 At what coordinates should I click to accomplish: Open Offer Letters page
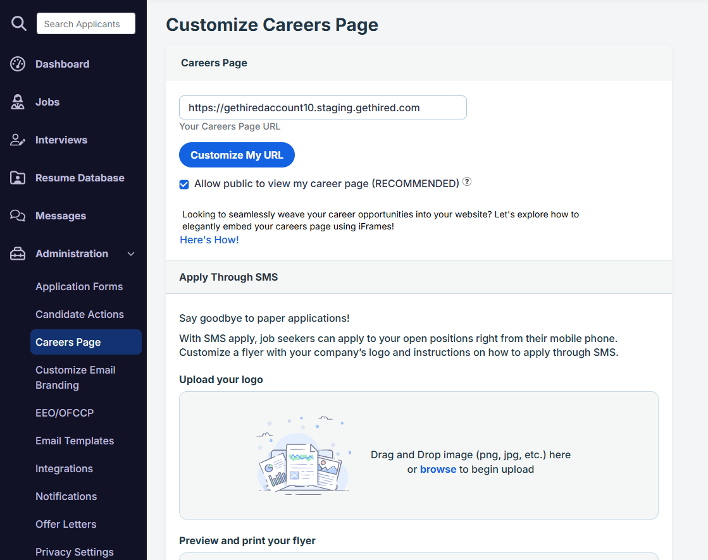[x=66, y=524]
